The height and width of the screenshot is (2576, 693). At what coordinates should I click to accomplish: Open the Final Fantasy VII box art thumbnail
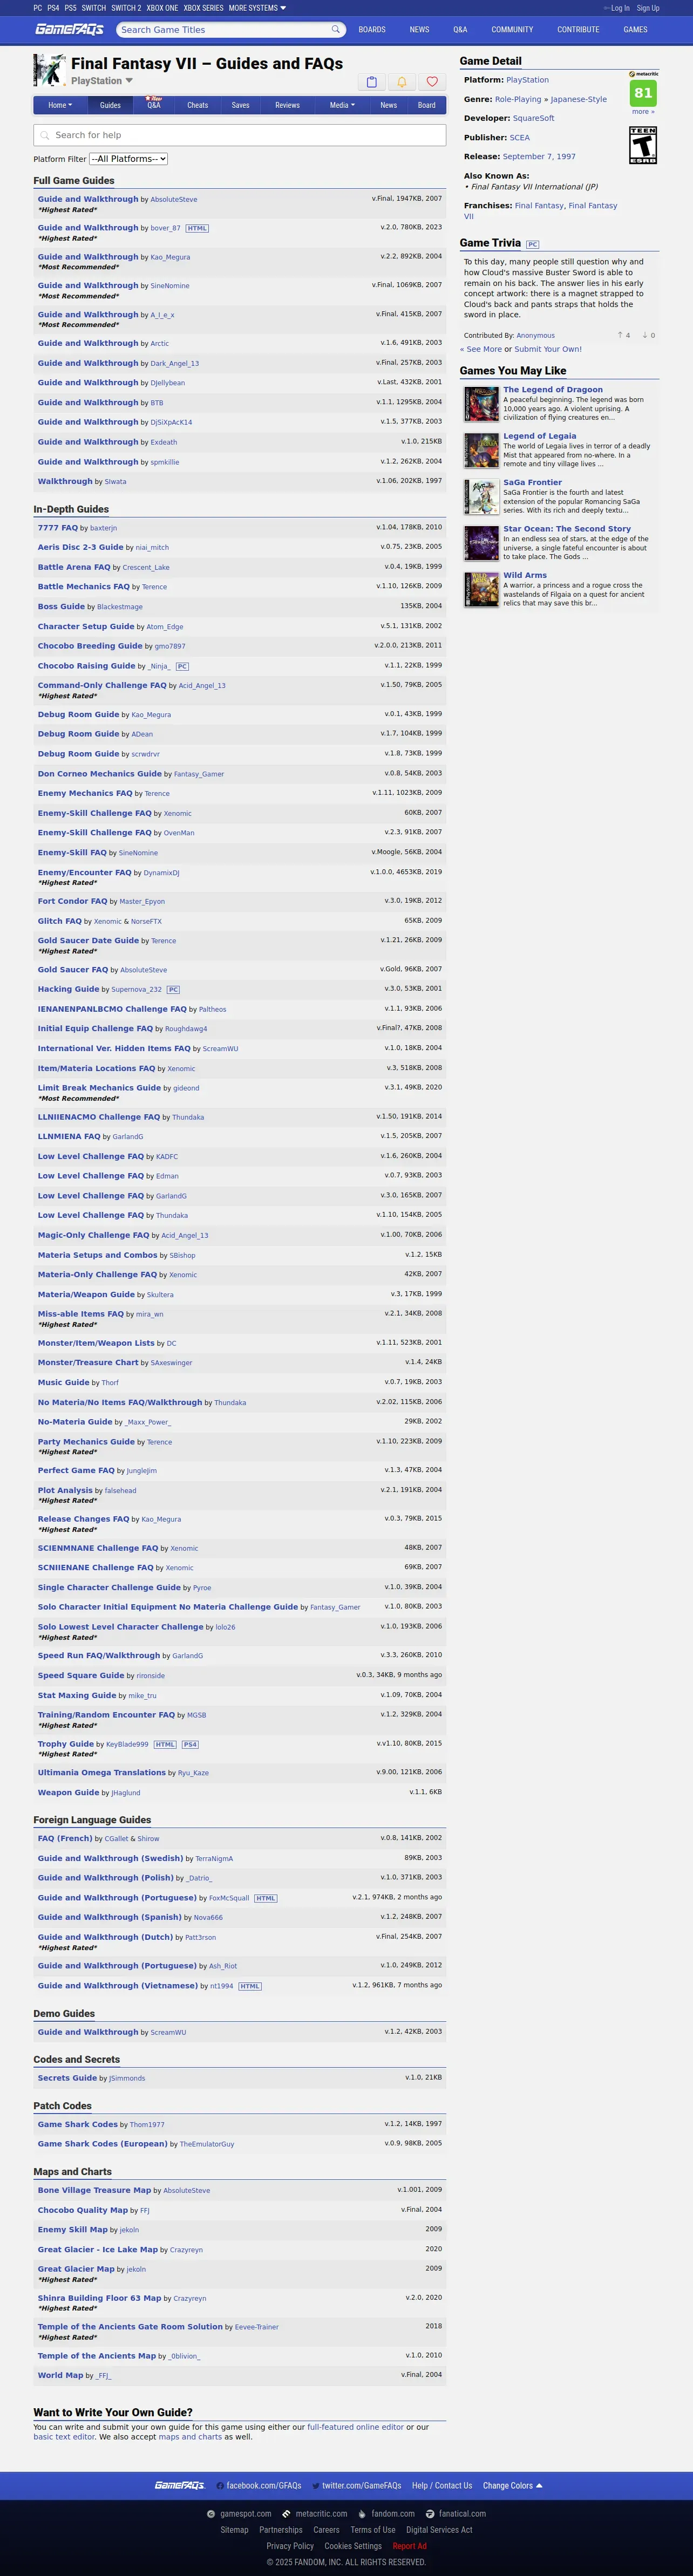(x=49, y=71)
